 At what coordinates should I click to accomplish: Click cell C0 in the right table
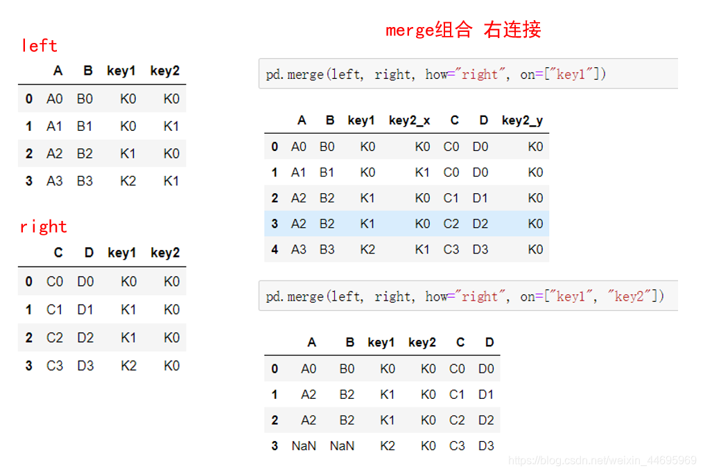tap(55, 281)
